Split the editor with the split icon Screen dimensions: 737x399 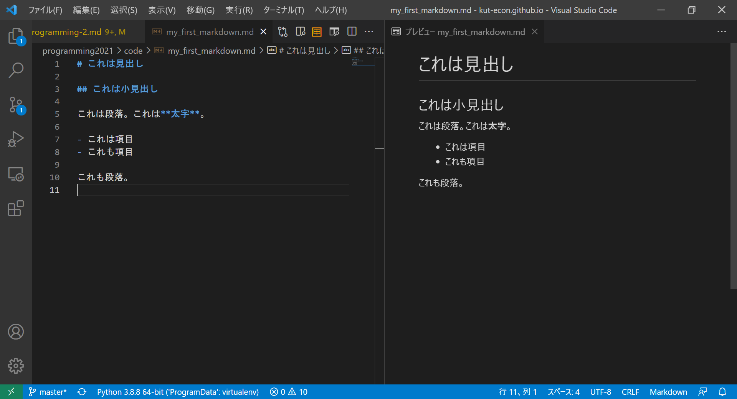(x=352, y=32)
